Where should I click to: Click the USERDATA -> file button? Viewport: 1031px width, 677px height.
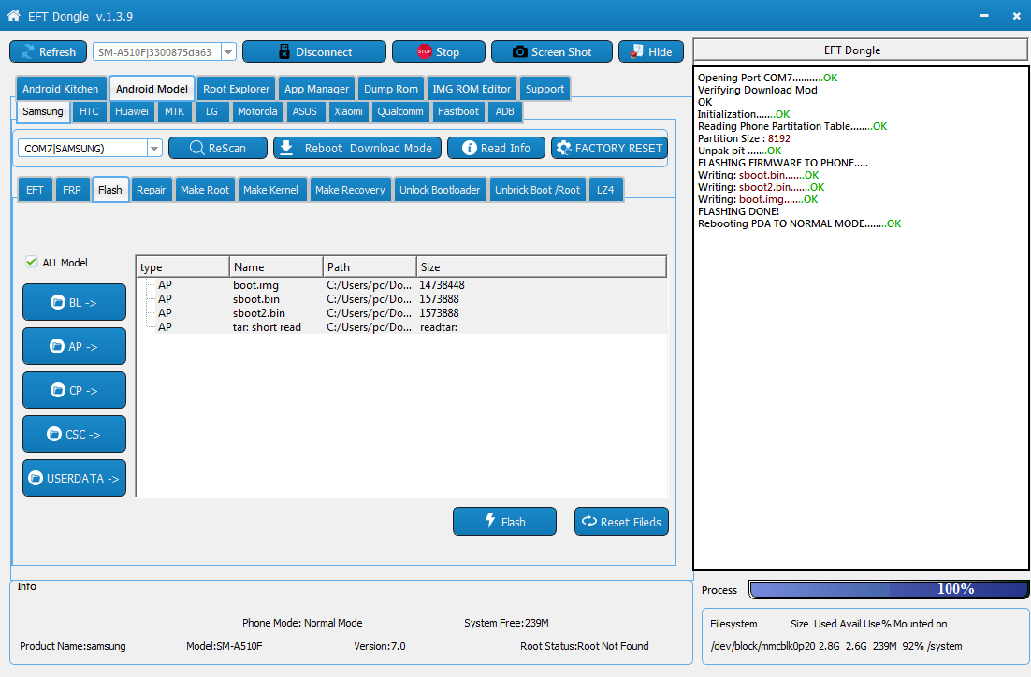(x=74, y=478)
